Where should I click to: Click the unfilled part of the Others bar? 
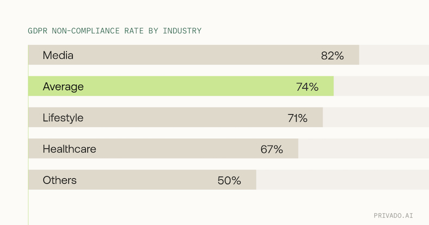click(342, 180)
